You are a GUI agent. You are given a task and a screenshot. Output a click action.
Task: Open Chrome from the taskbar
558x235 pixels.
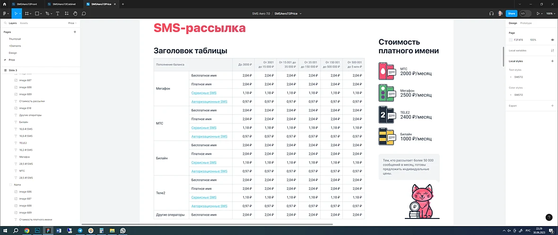coord(26,230)
